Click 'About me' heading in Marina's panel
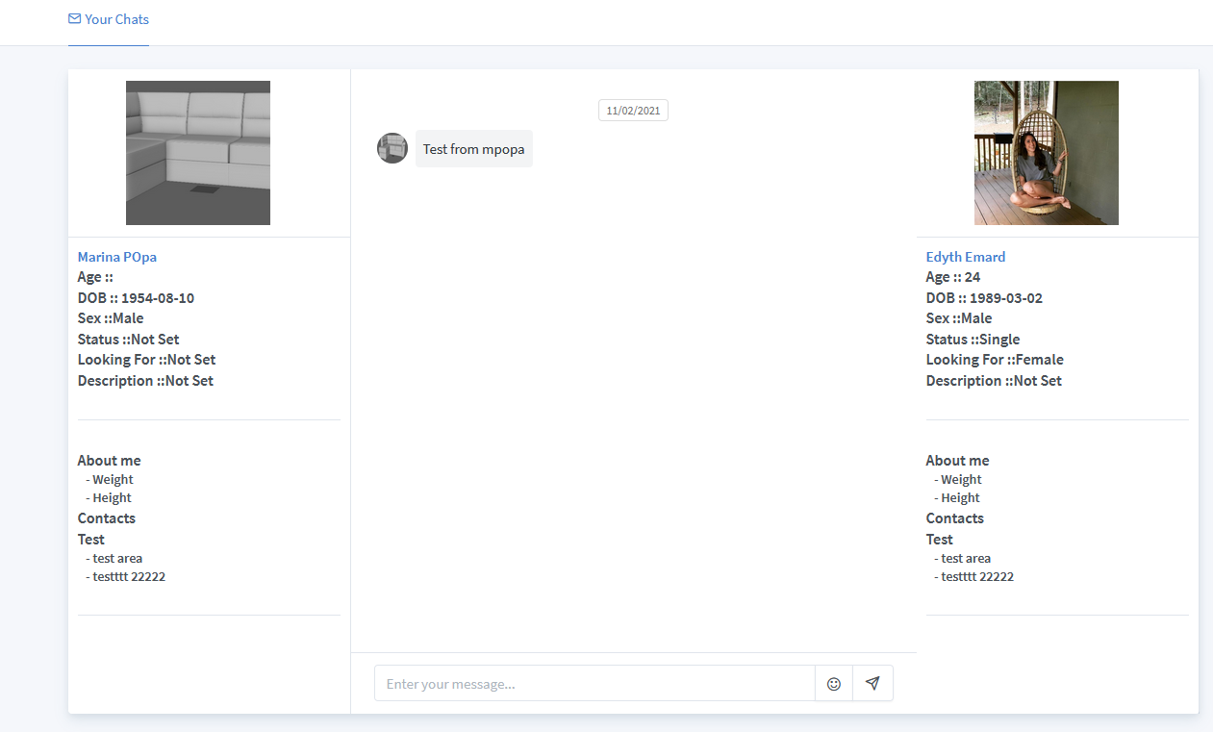 pos(110,461)
